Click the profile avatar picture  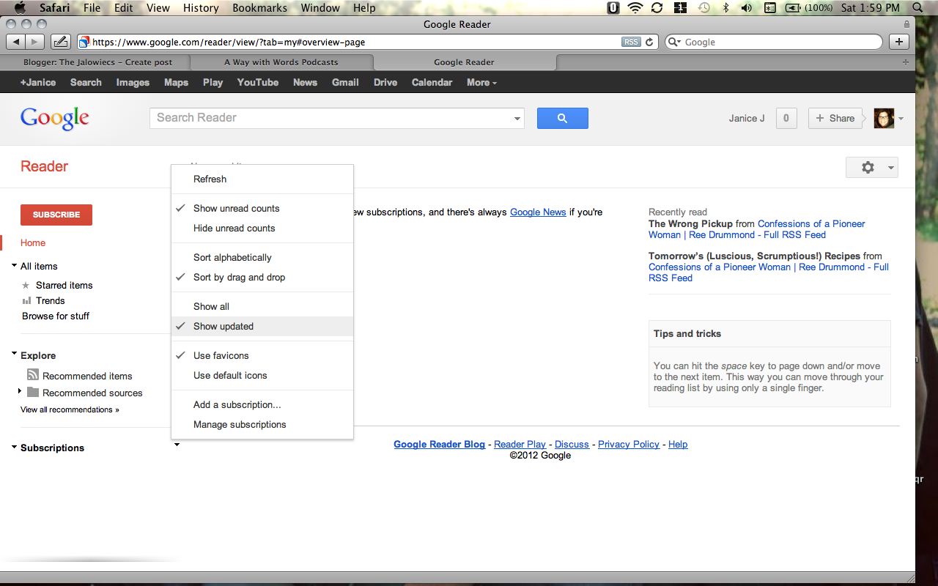pyautogui.click(x=884, y=118)
